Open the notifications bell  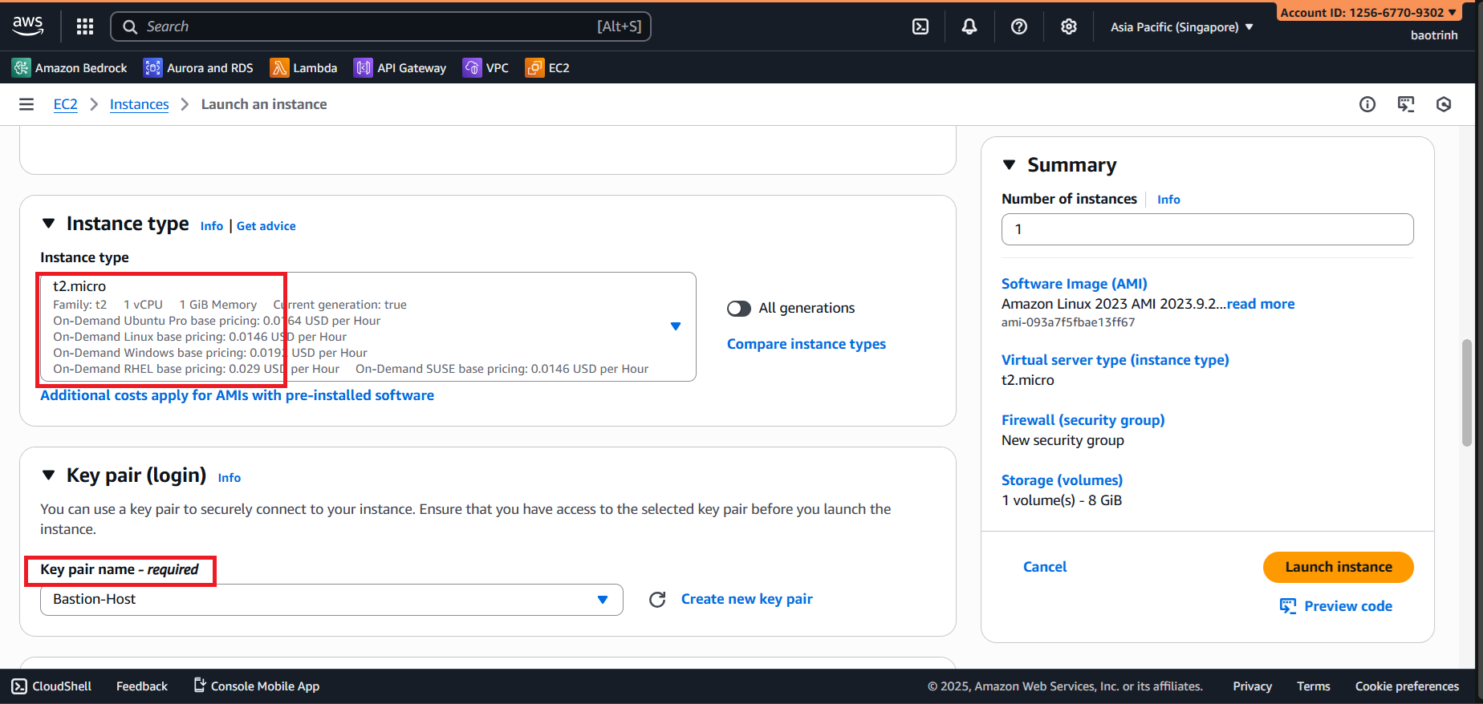point(969,26)
